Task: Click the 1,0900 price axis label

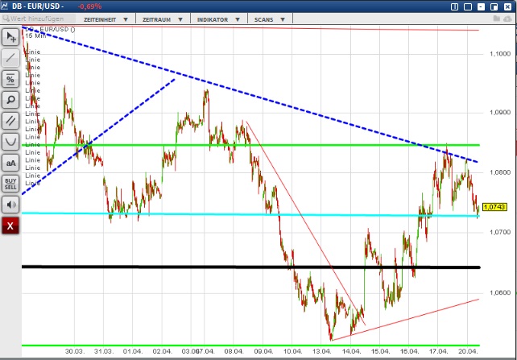Action: coord(500,113)
